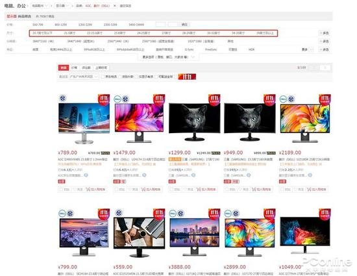Click chat icon beside AOC store name
Image resolution: width=357 pixels, height=276 pixels.
(x=86, y=175)
